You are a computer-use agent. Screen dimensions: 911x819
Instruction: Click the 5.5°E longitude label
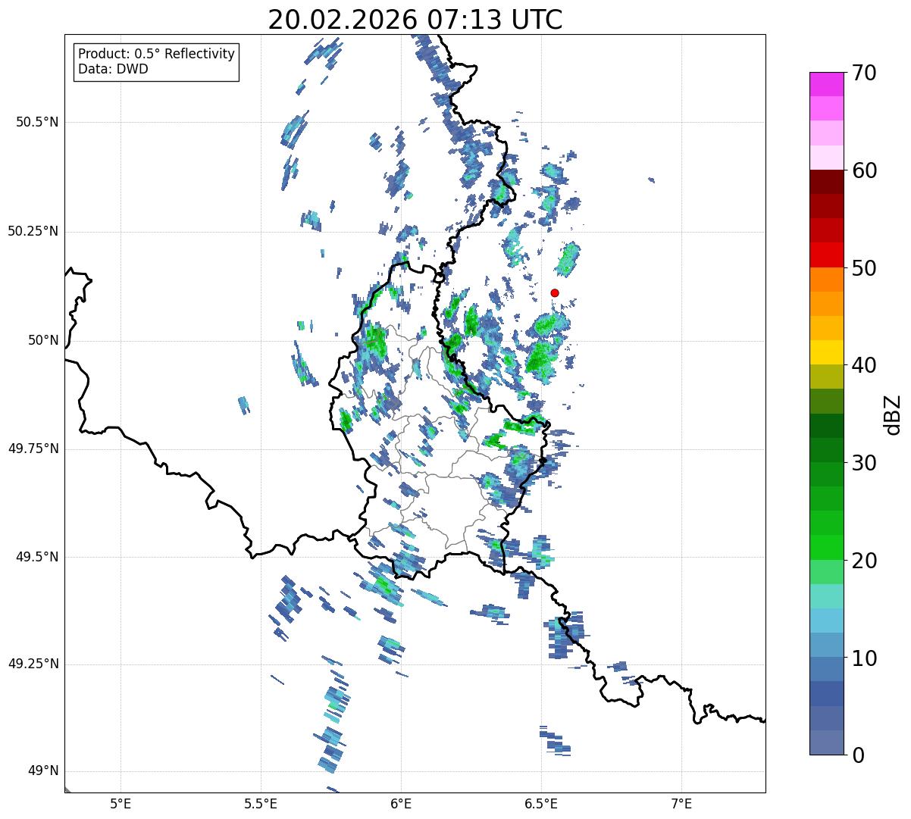pyautogui.click(x=261, y=803)
